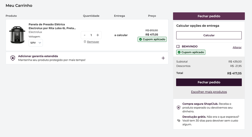Click the Devolução grátis return icon
252x137 pixels.
click(x=179, y=121)
